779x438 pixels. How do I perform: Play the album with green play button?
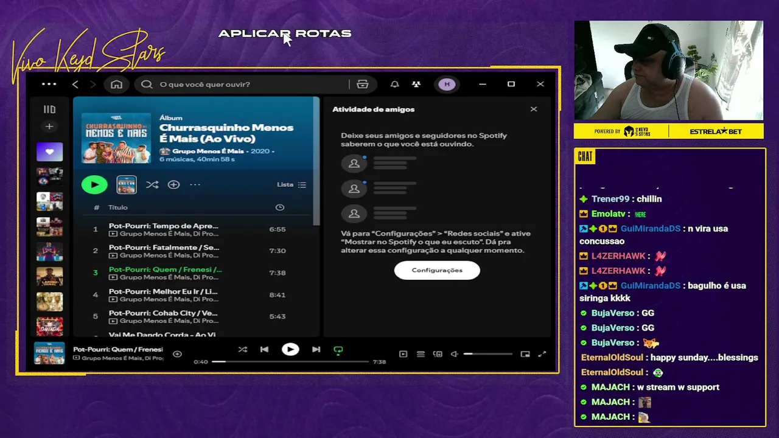[94, 184]
